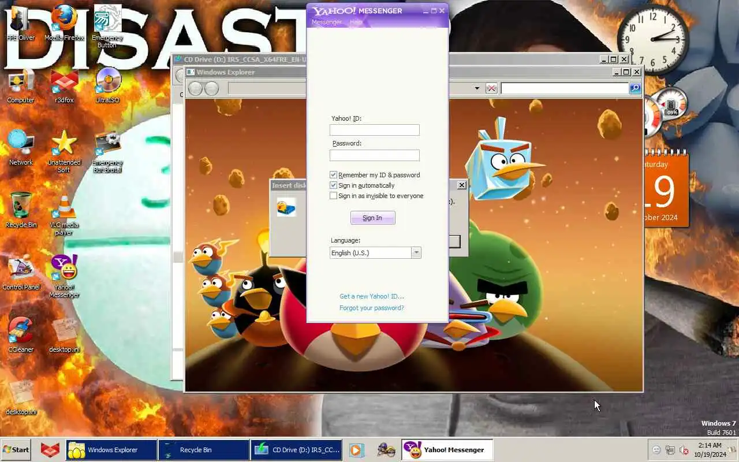Open Unattended Soft star icon

click(x=64, y=151)
